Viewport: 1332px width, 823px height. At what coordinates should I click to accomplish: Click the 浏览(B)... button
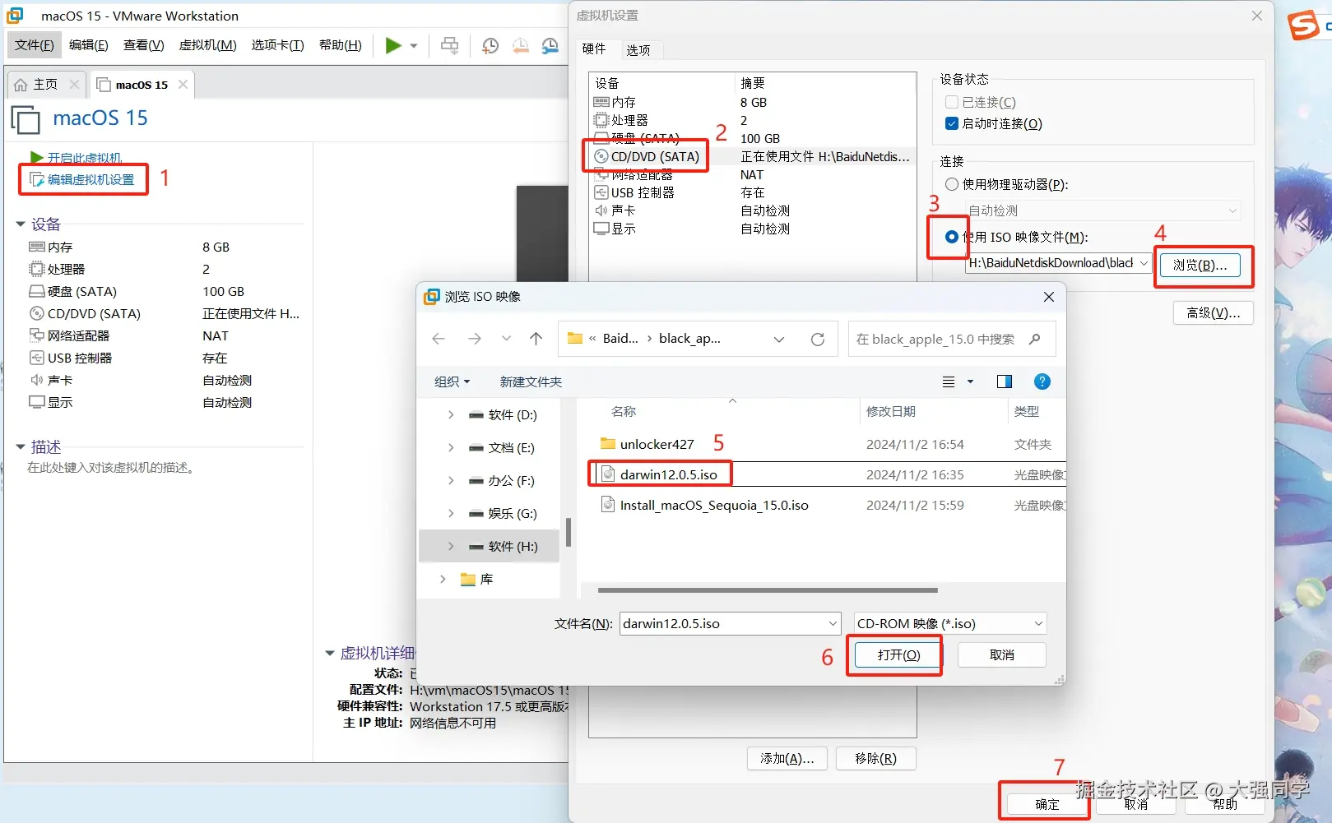pos(1200,265)
